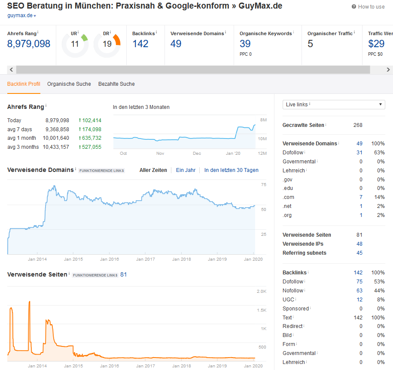Click the Traffic Wert $29 value

[x=376, y=44]
